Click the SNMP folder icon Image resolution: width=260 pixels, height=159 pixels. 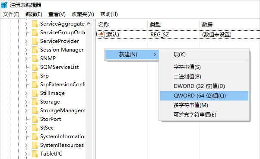(x=35, y=58)
